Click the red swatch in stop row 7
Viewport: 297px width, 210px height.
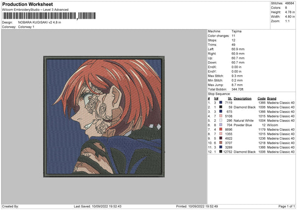click(221, 129)
